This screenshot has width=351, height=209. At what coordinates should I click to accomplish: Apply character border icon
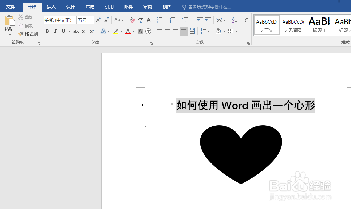point(149,20)
